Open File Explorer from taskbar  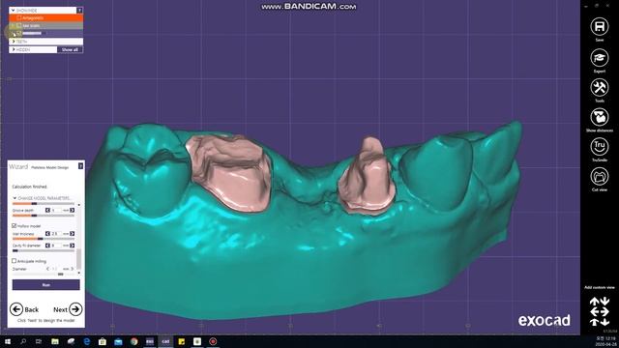pyautogui.click(x=55, y=341)
